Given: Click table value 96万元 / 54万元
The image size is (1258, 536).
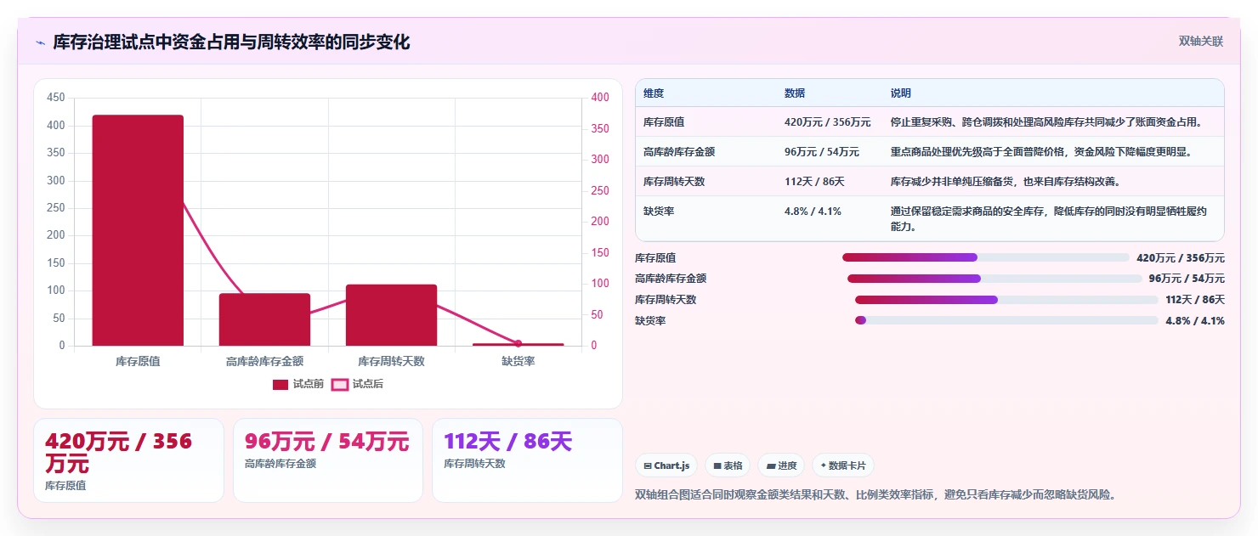Looking at the screenshot, I should point(822,152).
